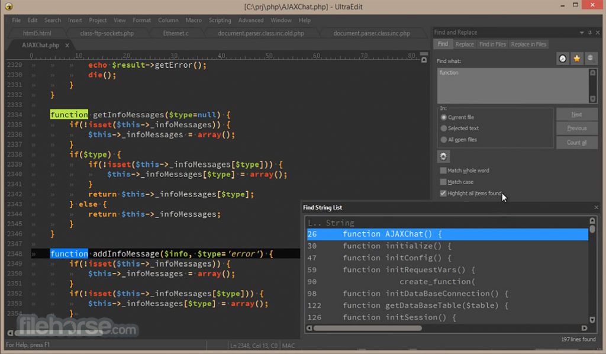Open the Scripting menu
Screen dimensions: 606x354
(220, 20)
